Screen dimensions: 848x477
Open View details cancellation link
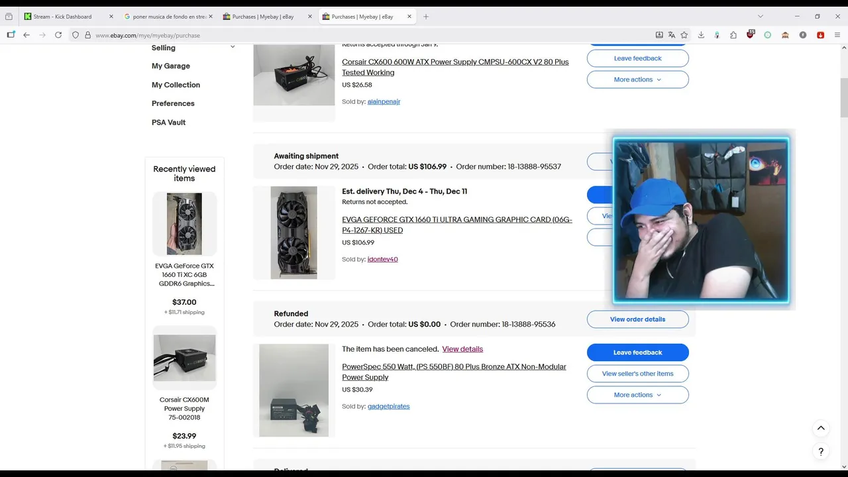pos(462,349)
